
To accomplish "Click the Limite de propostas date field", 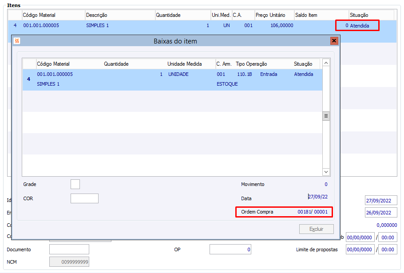I will pos(360,249).
